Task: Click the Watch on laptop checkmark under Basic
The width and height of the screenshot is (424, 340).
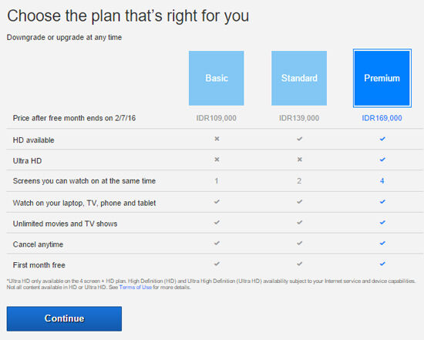Action: coord(217,201)
